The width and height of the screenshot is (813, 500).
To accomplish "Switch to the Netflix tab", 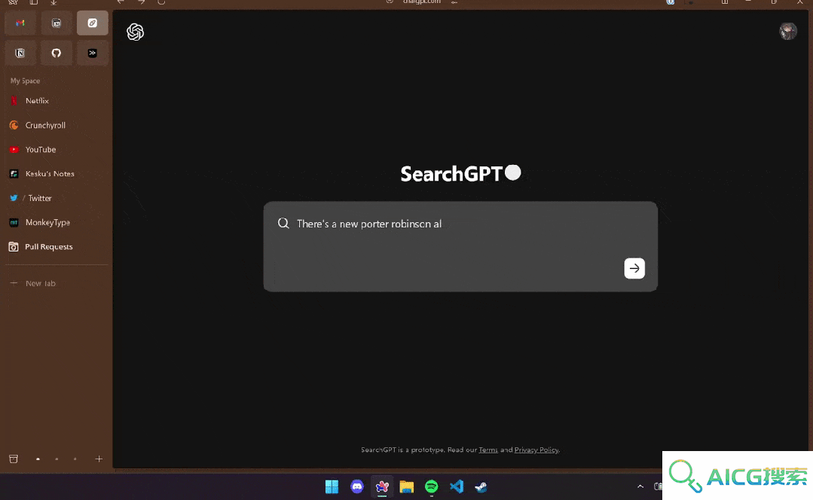I will coord(57,100).
